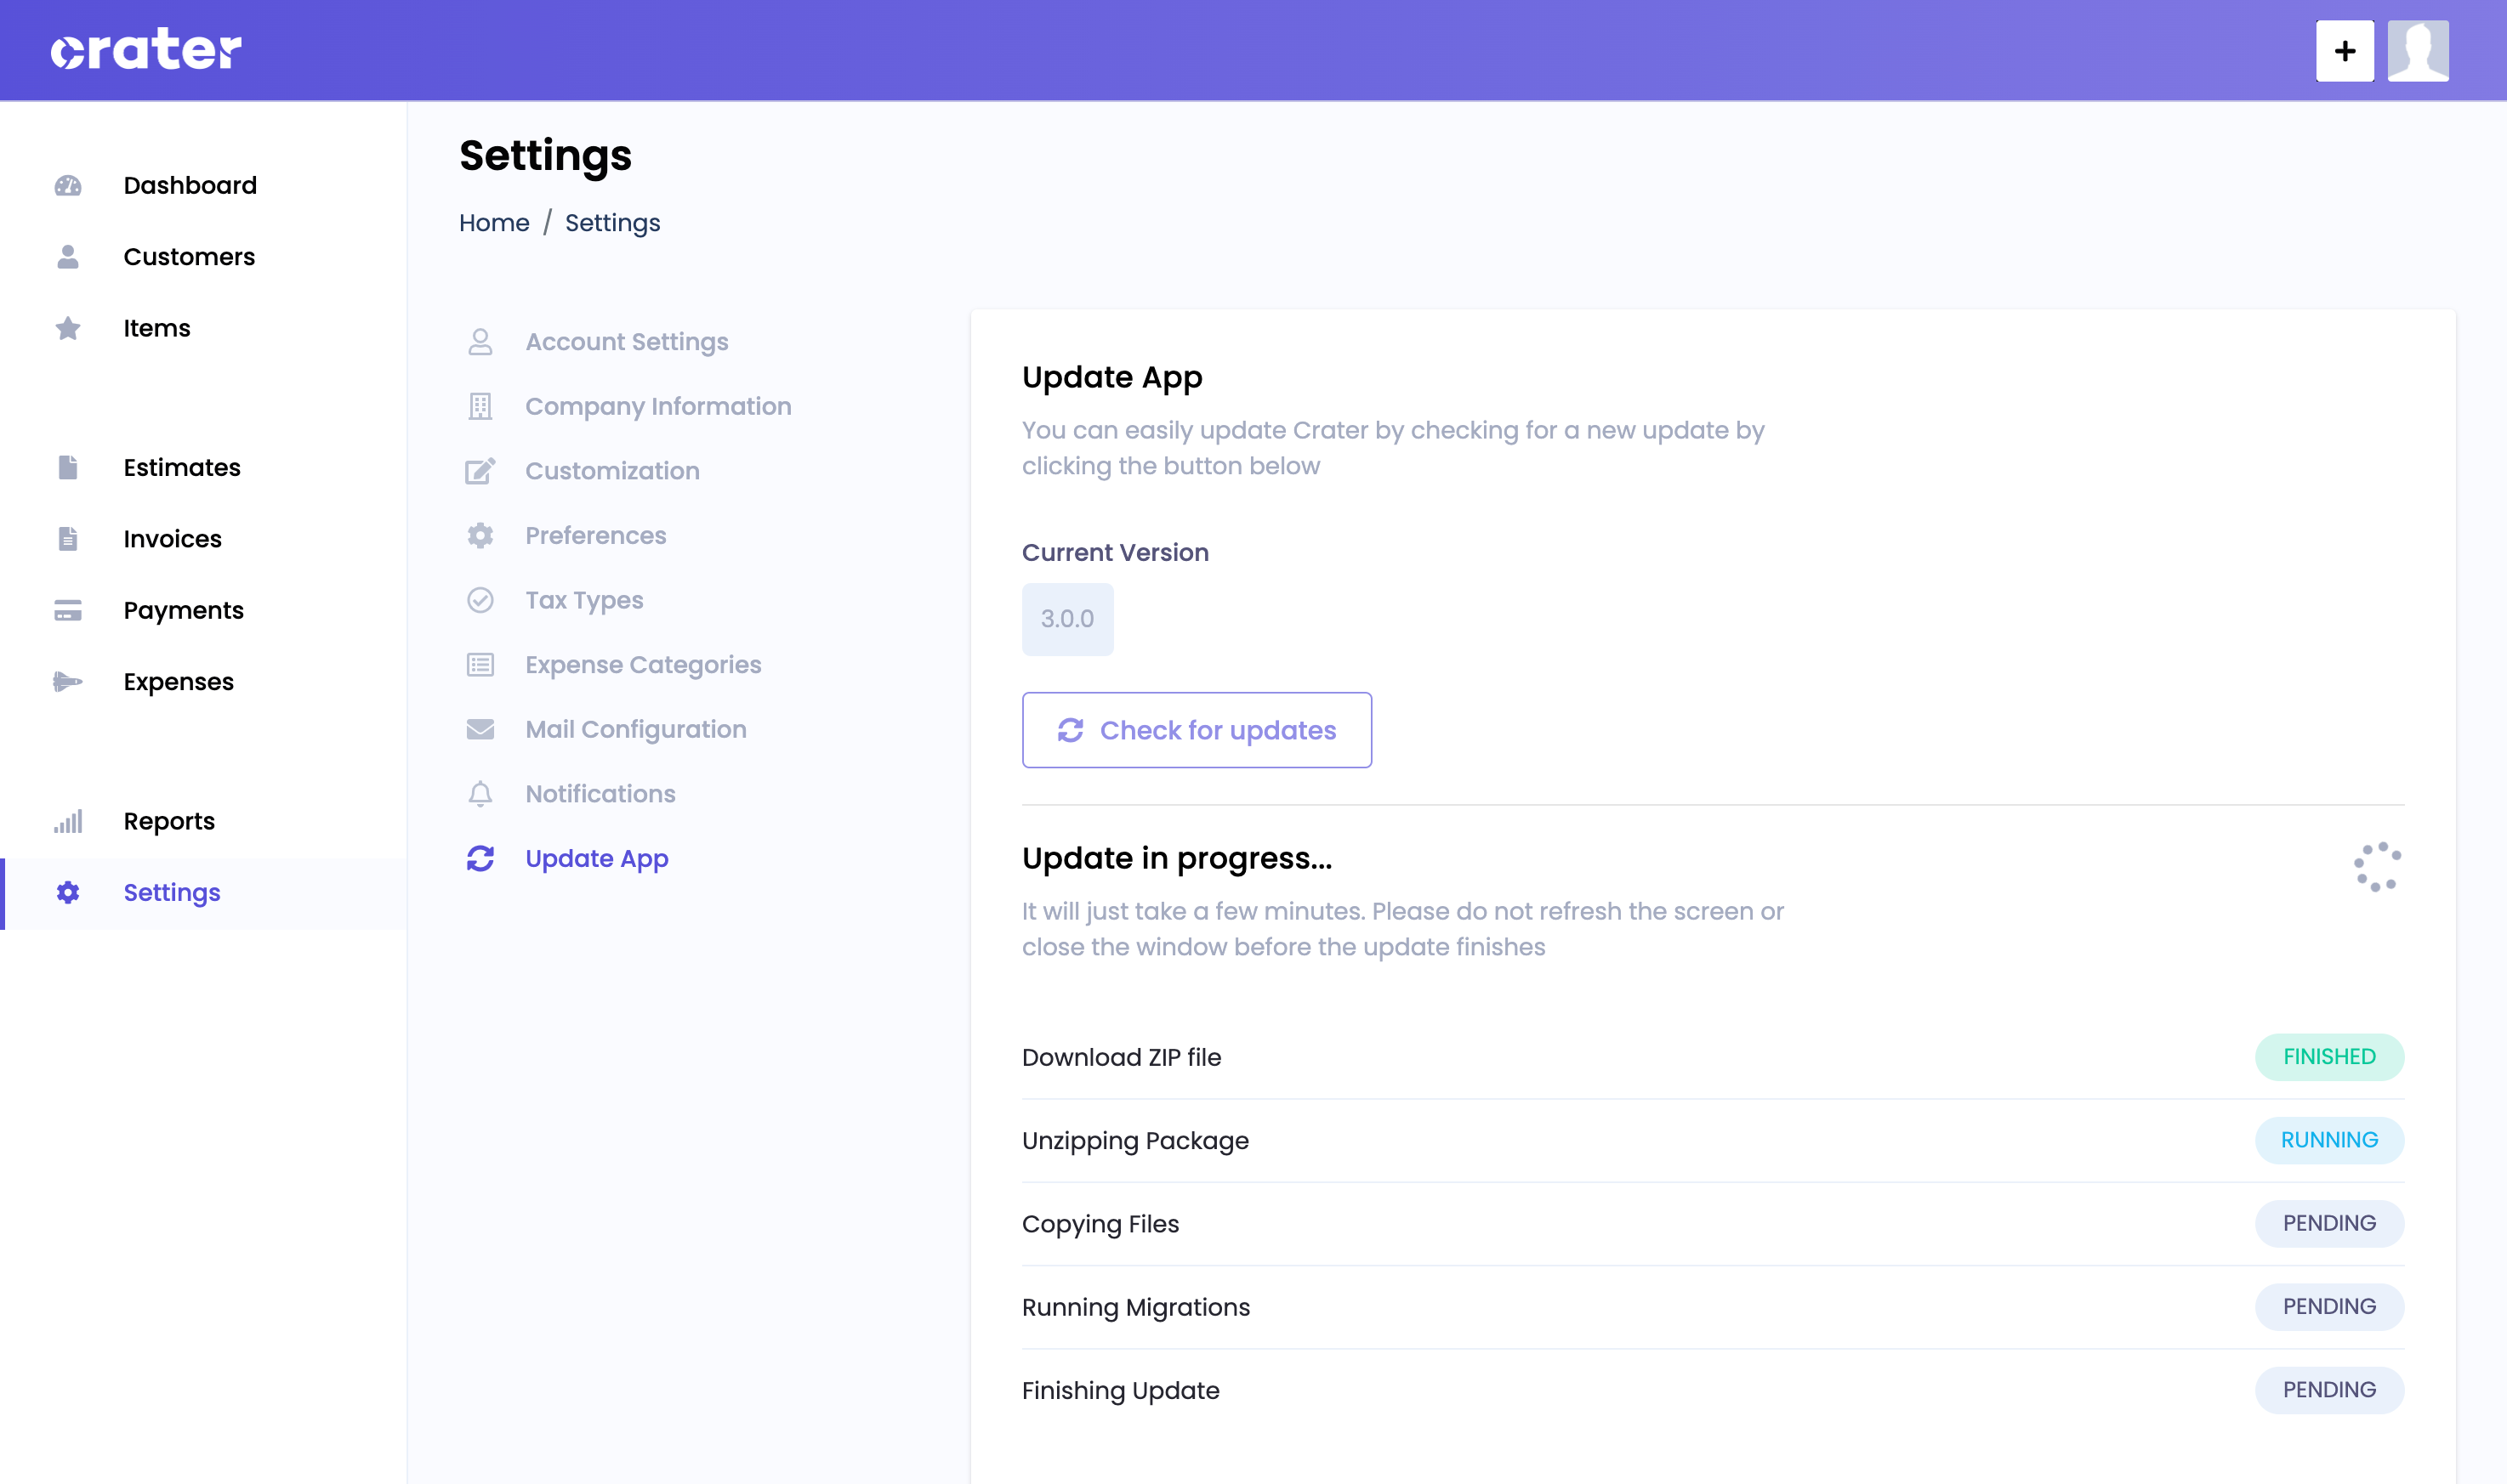The height and width of the screenshot is (1484, 2507).
Task: Open the Company Information building icon
Action: pos(480,406)
